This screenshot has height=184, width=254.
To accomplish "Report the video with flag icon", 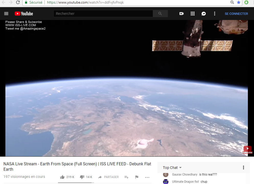I will click(x=137, y=177).
